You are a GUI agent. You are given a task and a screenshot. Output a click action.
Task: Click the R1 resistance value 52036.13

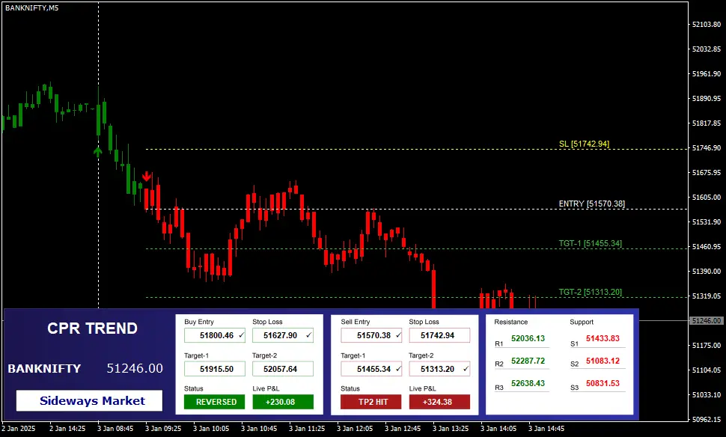tap(528, 338)
